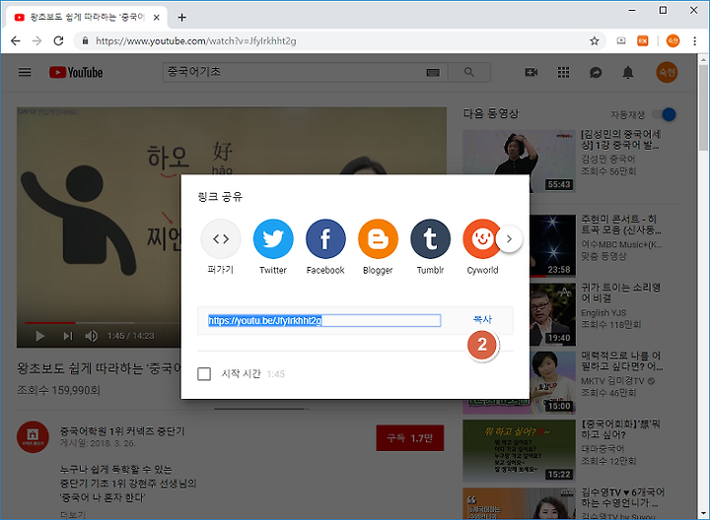Click the scrollbar down arrow
The height and width of the screenshot is (520, 710).
tap(703, 513)
